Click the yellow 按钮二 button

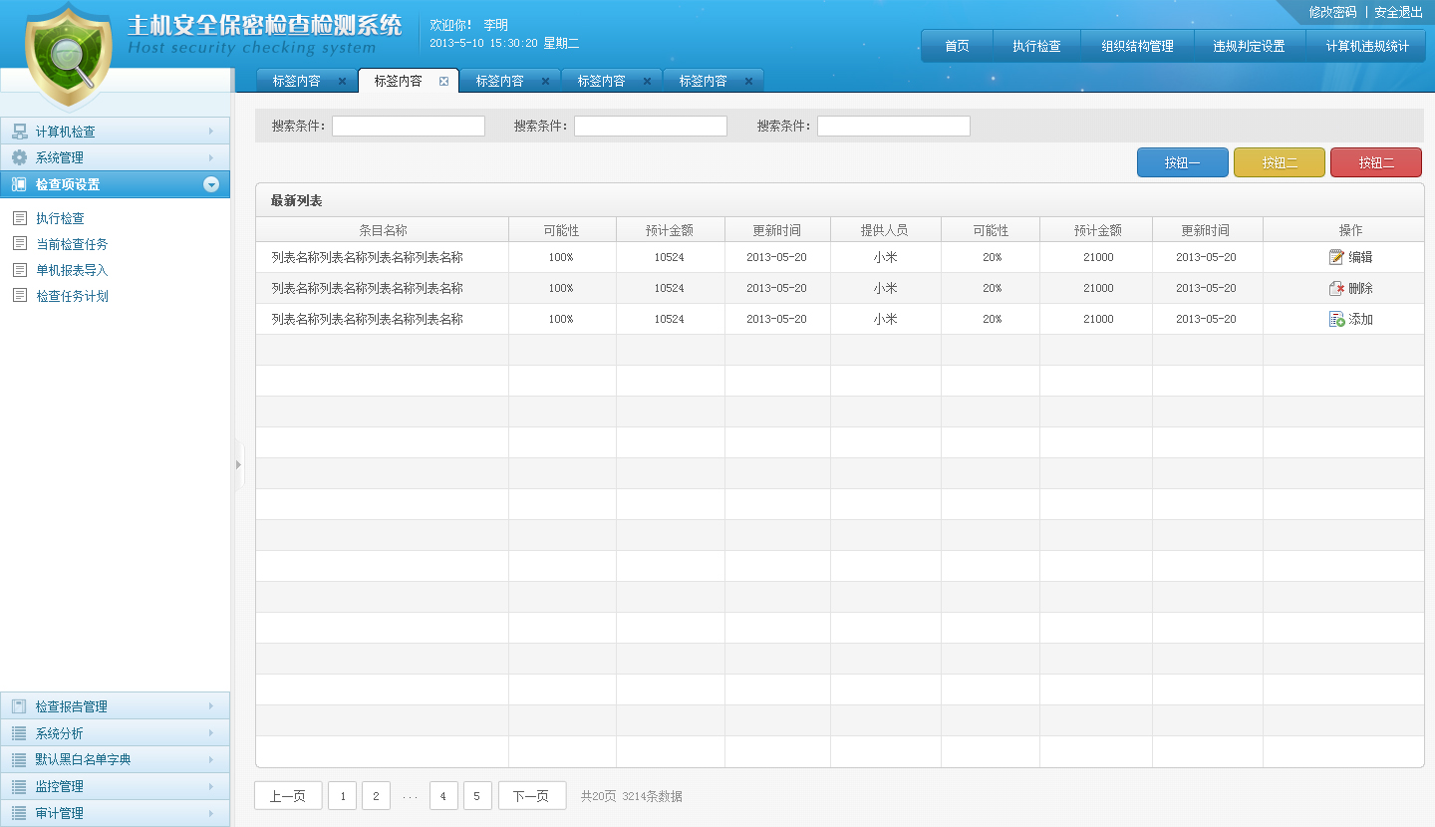tap(1280, 162)
